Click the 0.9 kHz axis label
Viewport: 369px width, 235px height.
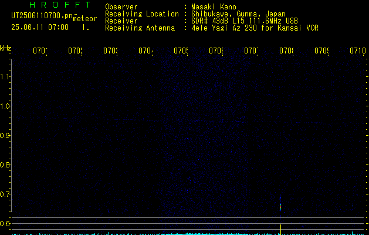(5, 135)
